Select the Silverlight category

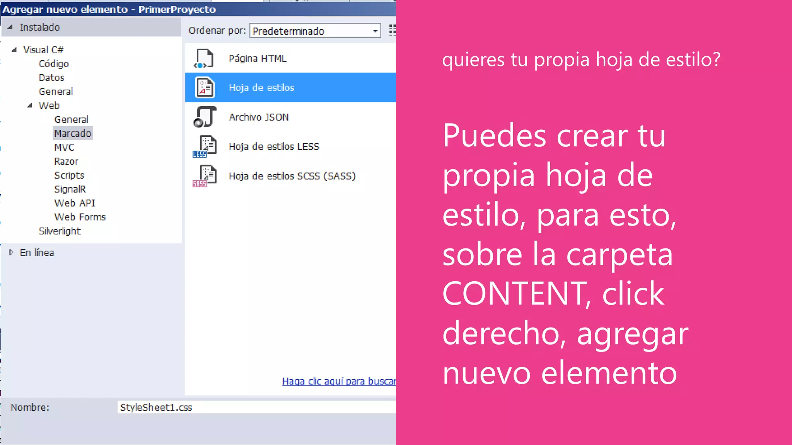60,231
